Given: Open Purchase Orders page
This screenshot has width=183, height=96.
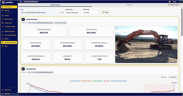Looking at the screenshot, I should 9,27.
